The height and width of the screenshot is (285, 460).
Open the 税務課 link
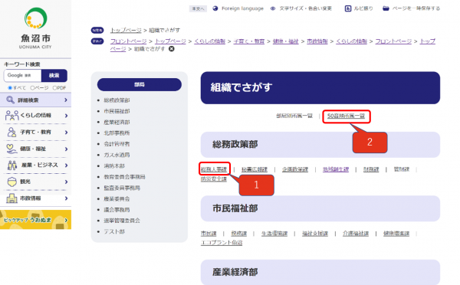(x=238, y=234)
